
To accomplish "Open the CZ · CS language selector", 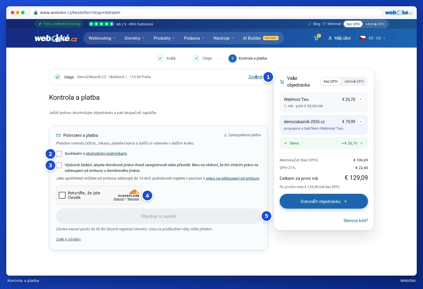I will 373,38.
